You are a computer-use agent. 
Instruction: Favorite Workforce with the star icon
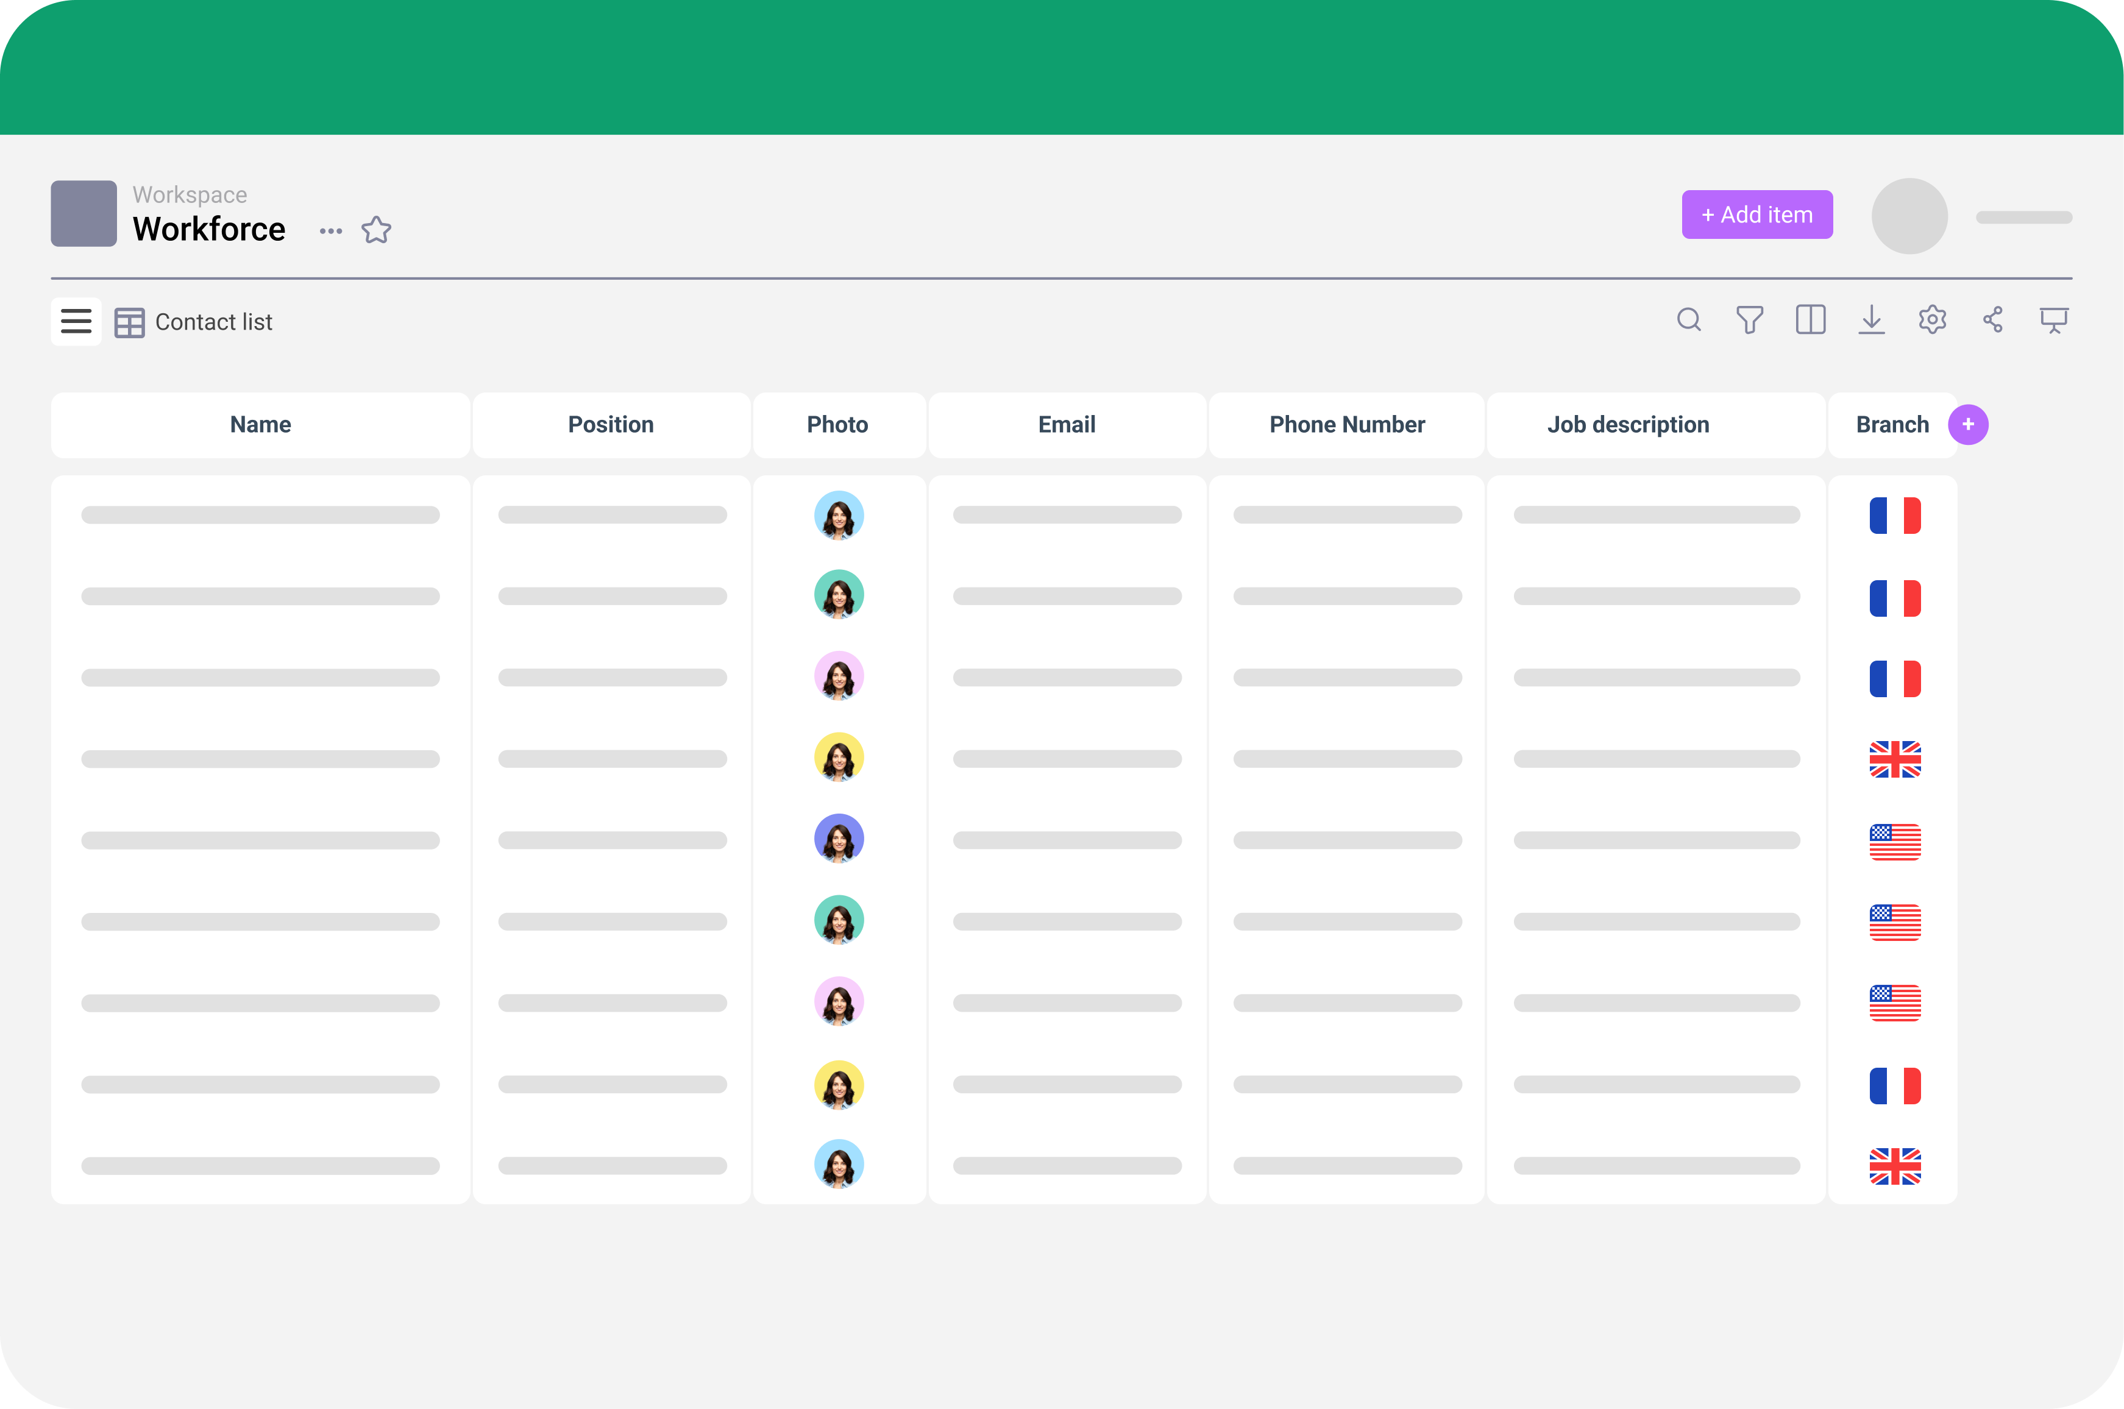pyautogui.click(x=377, y=230)
